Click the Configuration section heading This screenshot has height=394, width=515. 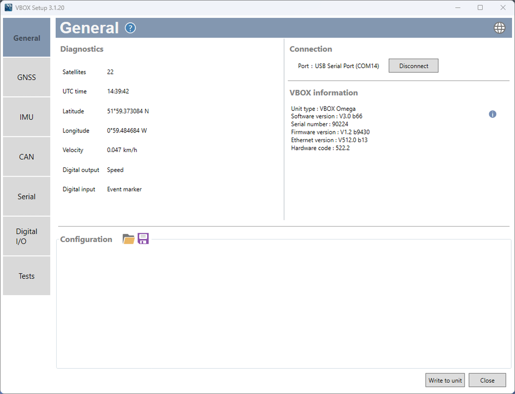(x=86, y=239)
